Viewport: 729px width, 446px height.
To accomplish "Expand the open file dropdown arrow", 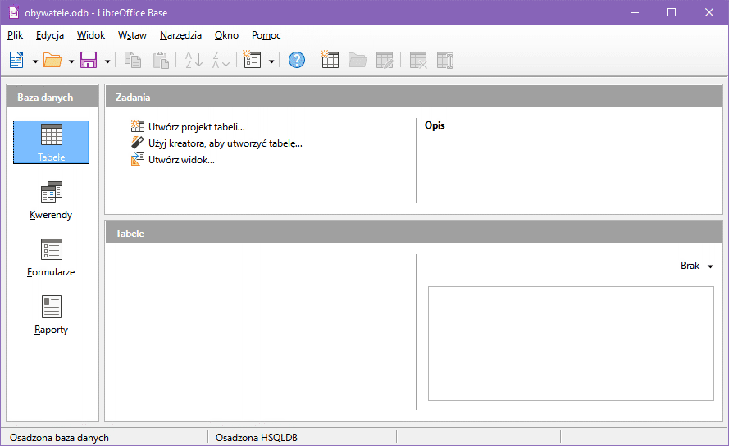I will (x=71, y=61).
